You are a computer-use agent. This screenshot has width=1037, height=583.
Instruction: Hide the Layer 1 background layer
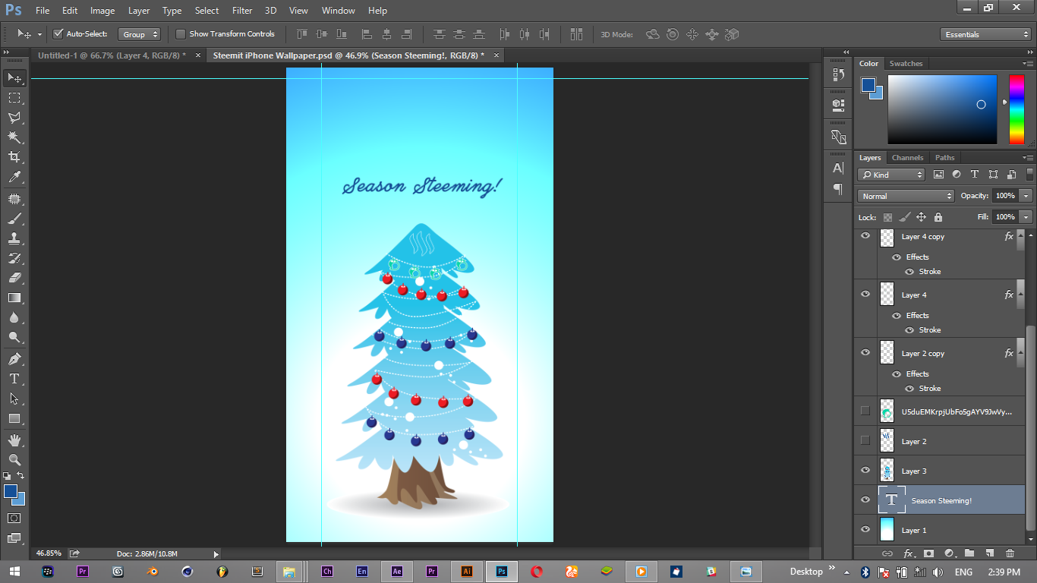(865, 529)
